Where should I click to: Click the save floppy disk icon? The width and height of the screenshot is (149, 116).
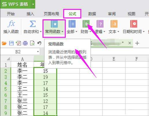pos(11,43)
